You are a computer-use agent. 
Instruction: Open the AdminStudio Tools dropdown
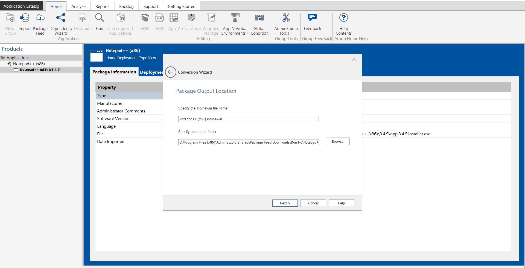pyautogui.click(x=286, y=25)
